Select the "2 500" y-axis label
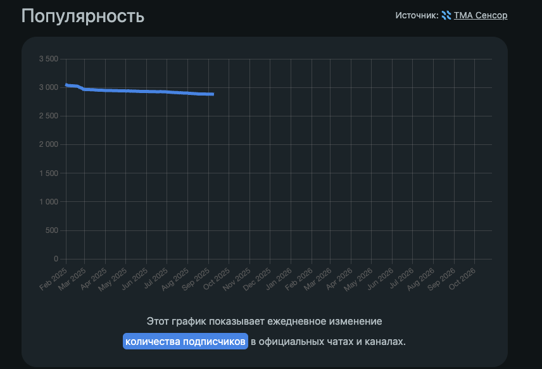The image size is (542, 369). tap(49, 116)
